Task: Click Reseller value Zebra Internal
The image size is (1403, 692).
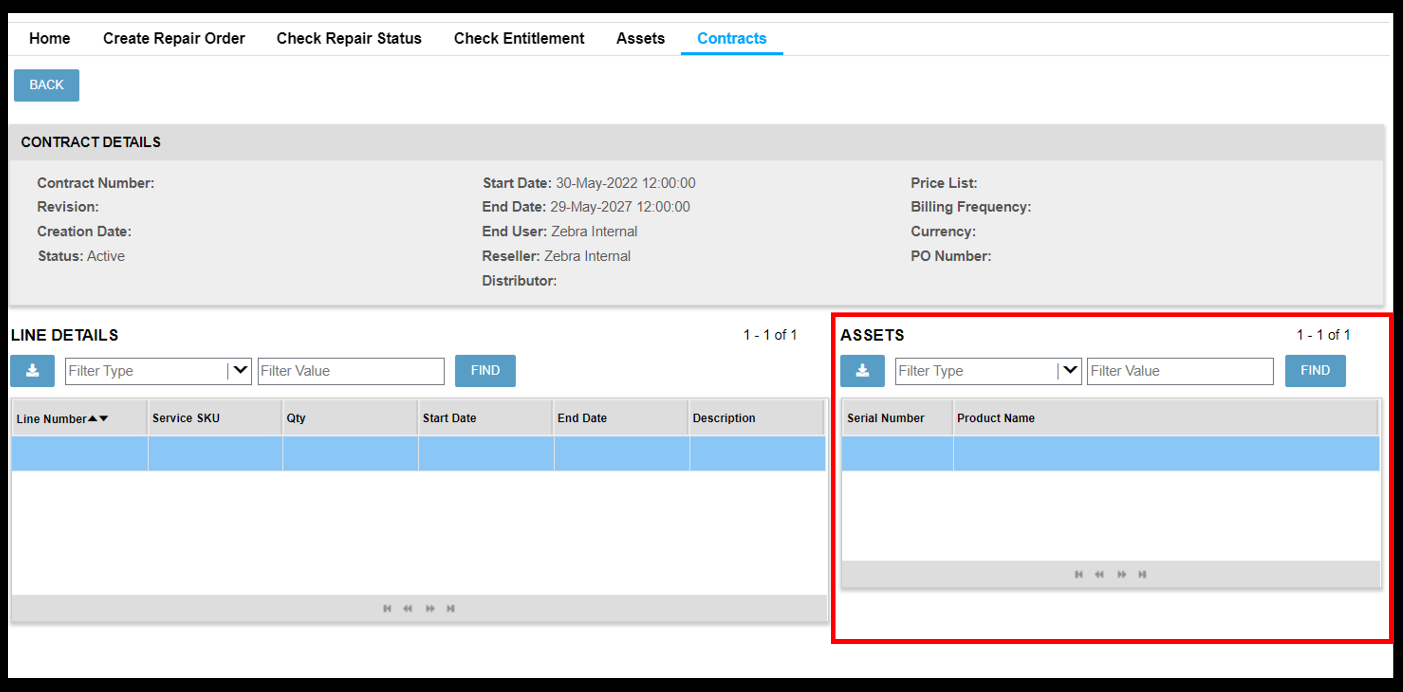Action: pyautogui.click(x=587, y=256)
